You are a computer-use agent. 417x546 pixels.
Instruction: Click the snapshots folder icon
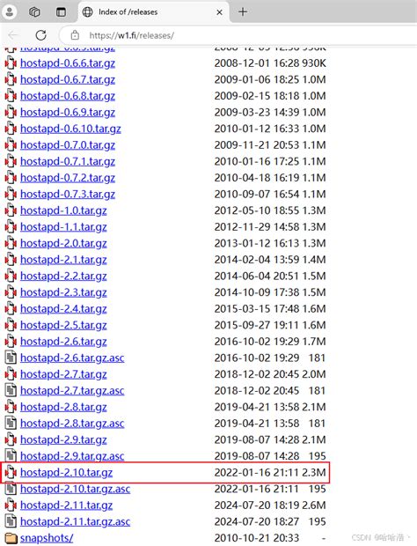[11, 538]
